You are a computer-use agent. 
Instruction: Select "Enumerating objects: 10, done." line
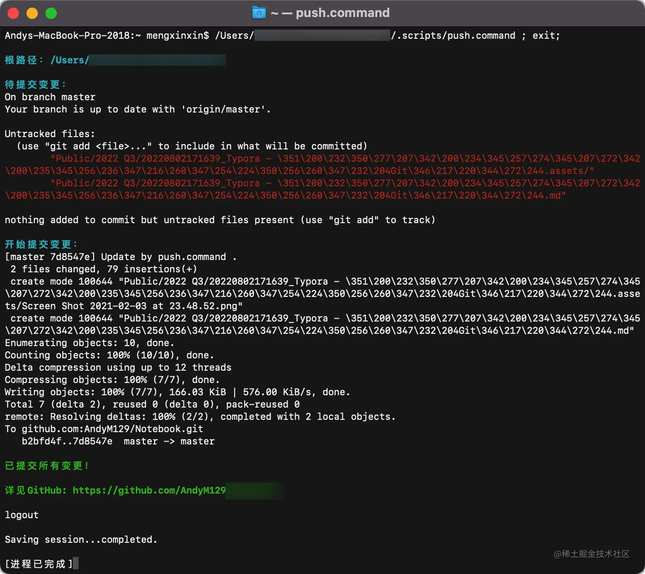pos(89,343)
